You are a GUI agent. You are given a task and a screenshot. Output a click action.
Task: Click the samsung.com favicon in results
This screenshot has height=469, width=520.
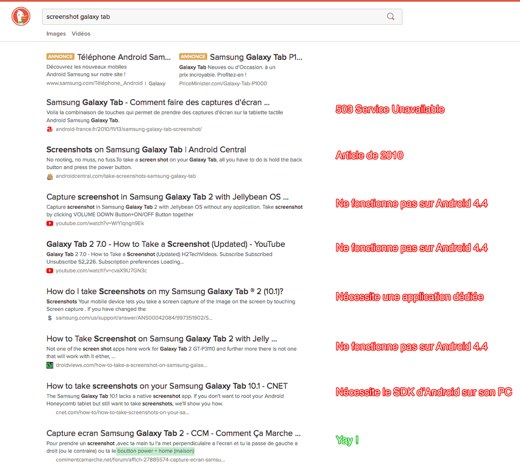pos(50,318)
